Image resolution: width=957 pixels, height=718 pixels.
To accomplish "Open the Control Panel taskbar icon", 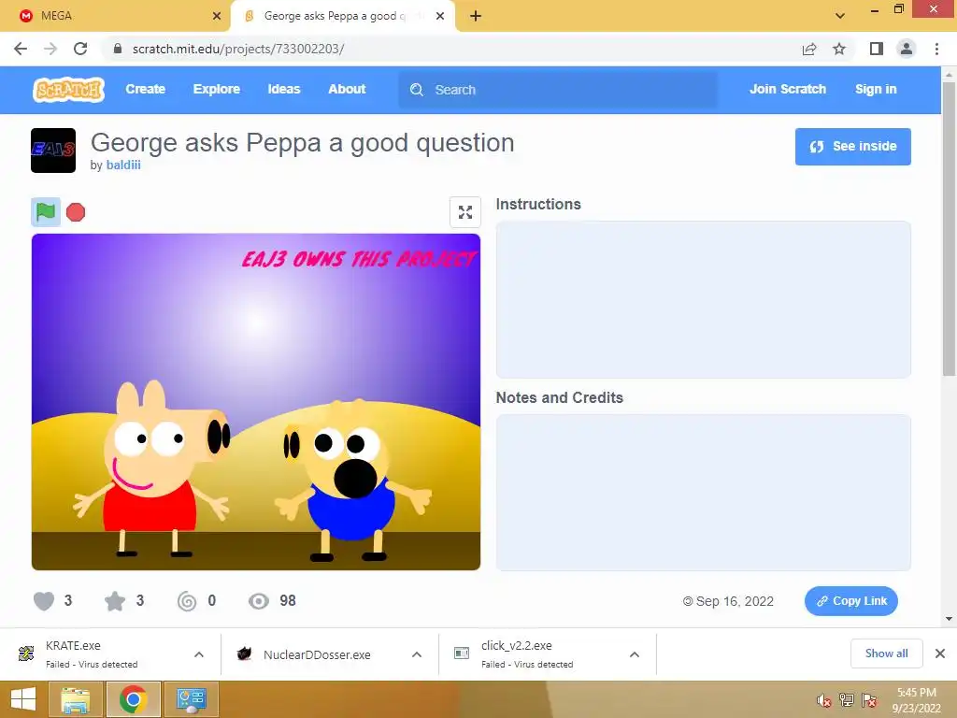I will click(x=191, y=699).
